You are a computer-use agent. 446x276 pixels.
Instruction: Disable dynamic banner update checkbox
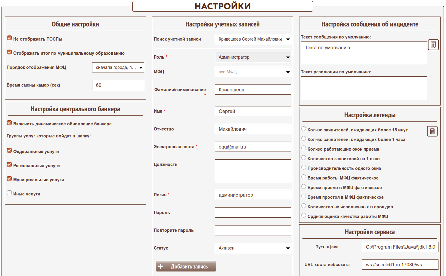9,123
